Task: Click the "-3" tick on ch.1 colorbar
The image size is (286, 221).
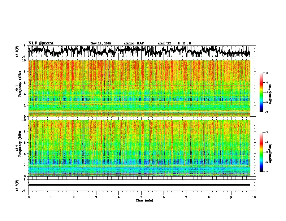Action: click(x=266, y=73)
